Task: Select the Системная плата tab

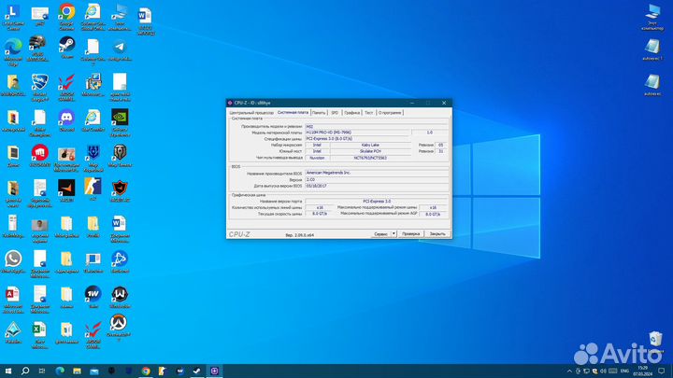Action: 293,112
